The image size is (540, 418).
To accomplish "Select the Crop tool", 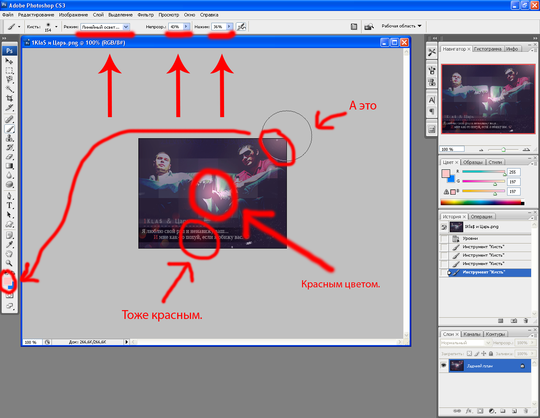I will point(9,98).
